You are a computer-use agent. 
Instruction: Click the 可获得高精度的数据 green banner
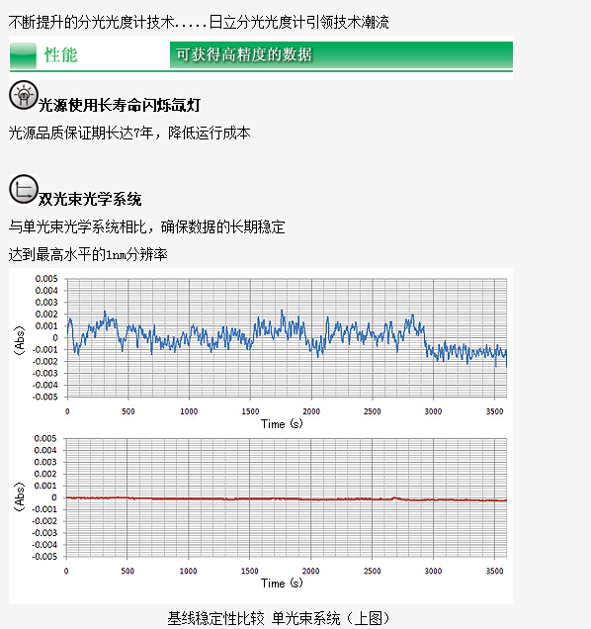(x=341, y=54)
